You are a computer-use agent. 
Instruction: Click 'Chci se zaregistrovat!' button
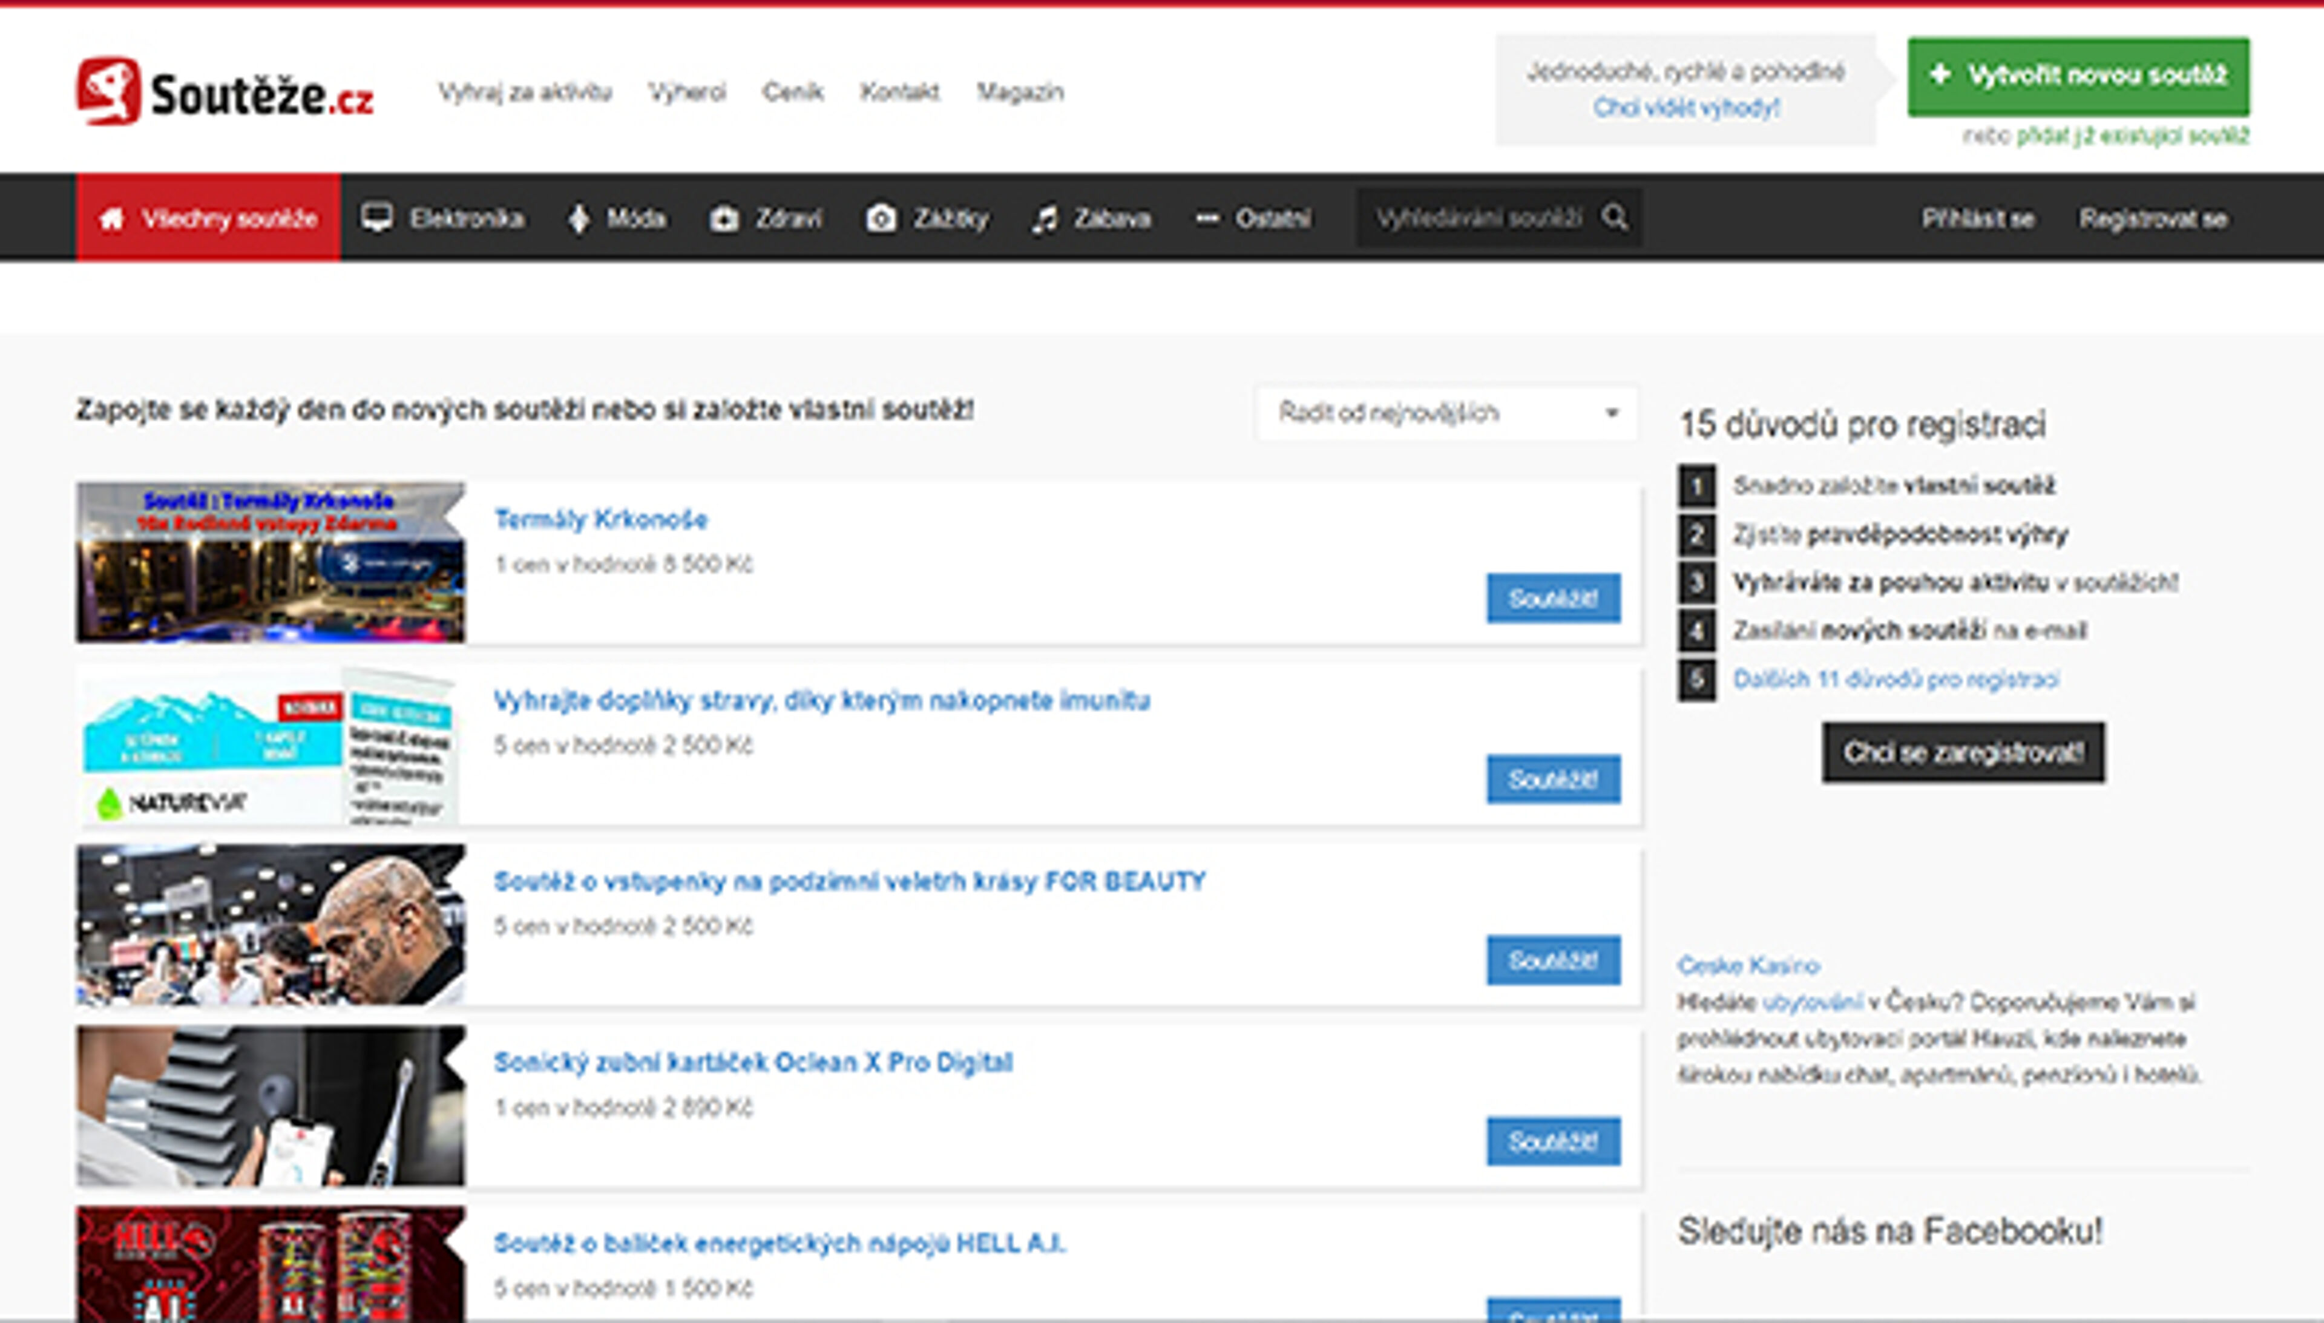1963,752
